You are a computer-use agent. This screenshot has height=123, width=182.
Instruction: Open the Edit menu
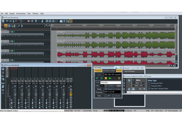6,13
